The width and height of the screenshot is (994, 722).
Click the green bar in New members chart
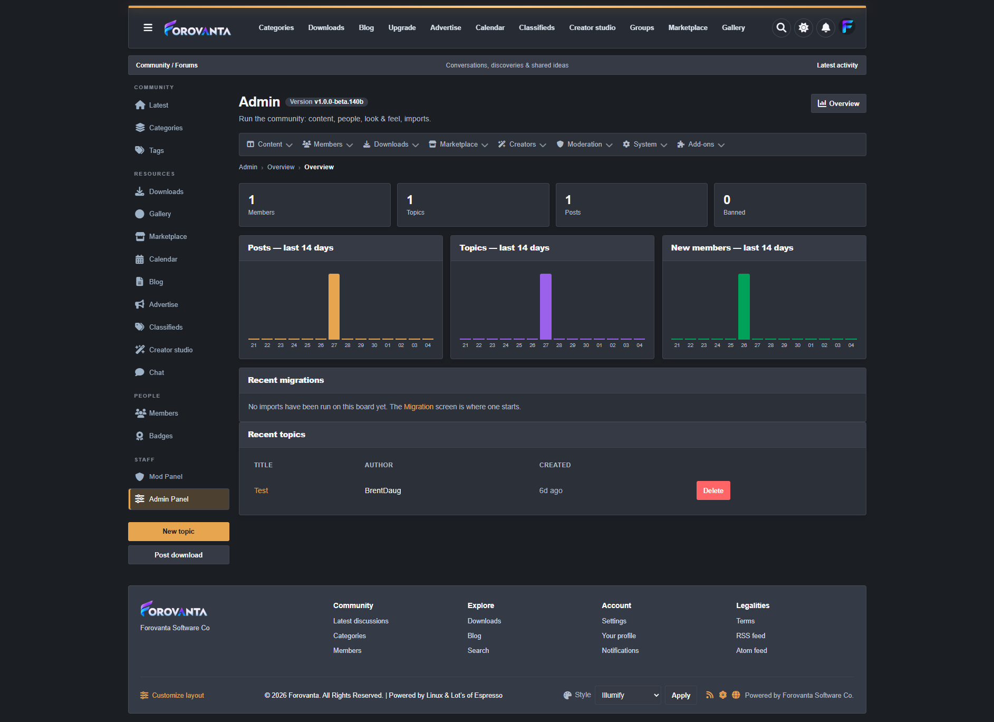pyautogui.click(x=744, y=306)
